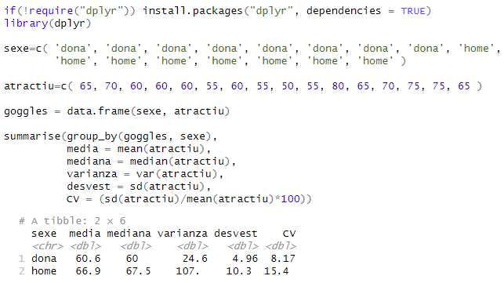Click the mediana = median(atractiu) line
The width and height of the screenshot is (504, 283).
[151, 161]
